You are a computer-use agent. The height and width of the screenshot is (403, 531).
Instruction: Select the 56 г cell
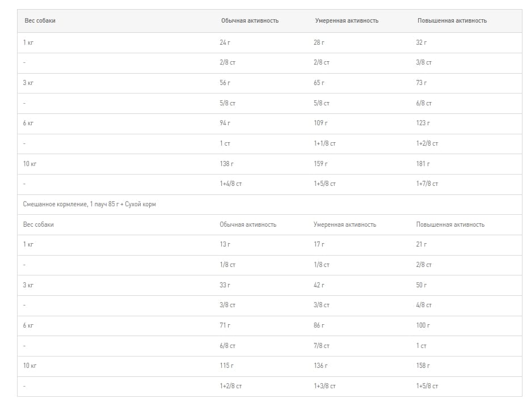click(x=225, y=83)
